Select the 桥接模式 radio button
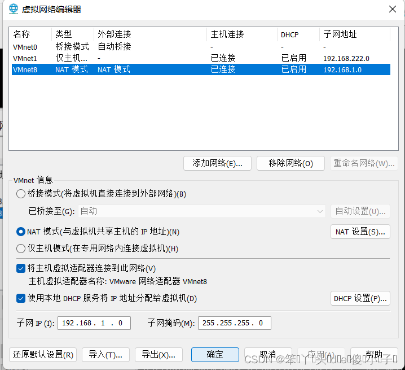The image size is (405, 370). coord(21,194)
